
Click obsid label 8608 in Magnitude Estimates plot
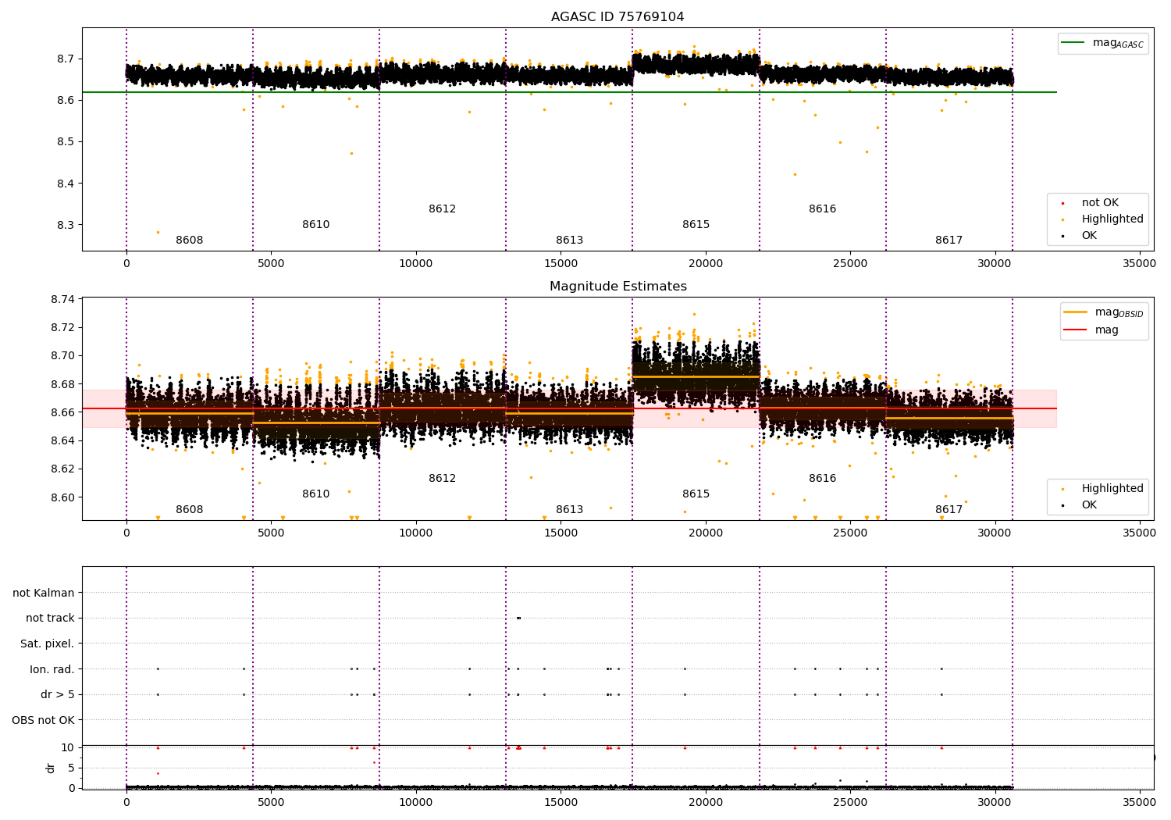[x=190, y=510]
